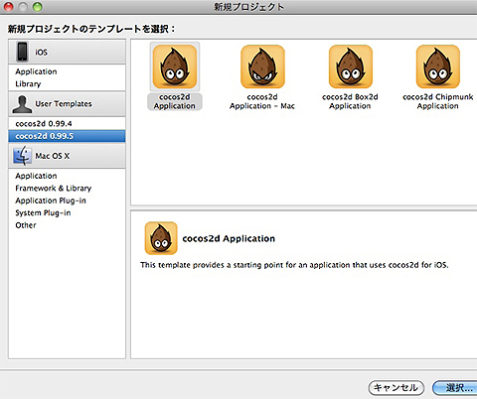Select Application under Mac OS X
477x399 pixels.
[67, 176]
